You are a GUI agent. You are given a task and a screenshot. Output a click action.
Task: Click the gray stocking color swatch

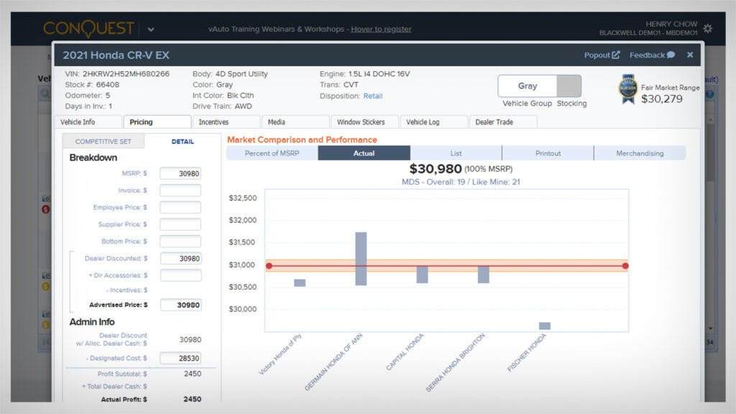(569, 86)
